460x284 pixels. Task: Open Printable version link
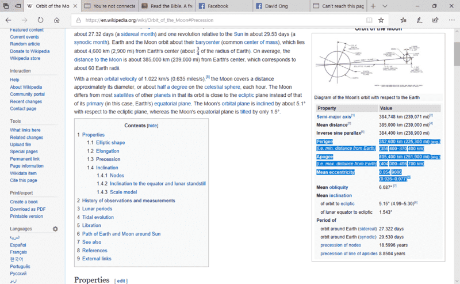[26, 216]
